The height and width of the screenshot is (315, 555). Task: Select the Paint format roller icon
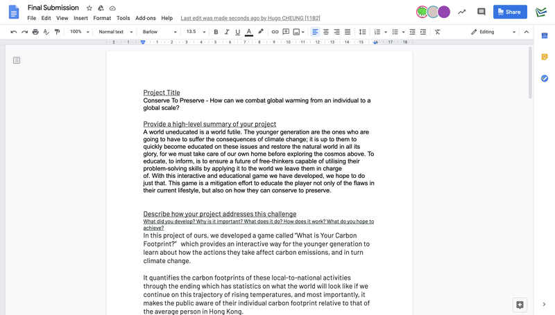click(57, 32)
